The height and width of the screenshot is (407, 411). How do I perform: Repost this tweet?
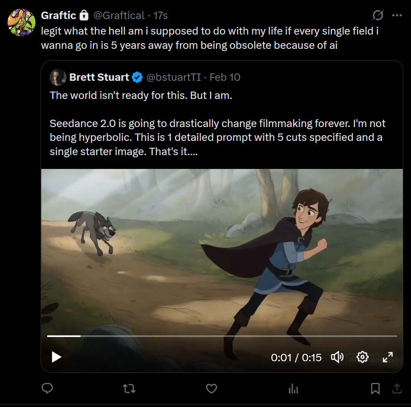(x=129, y=389)
